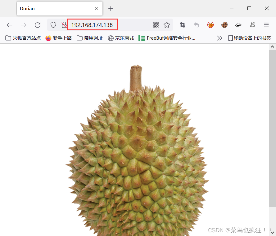
Task: Visit the 京东商城 bookmark
Action: 122,38
